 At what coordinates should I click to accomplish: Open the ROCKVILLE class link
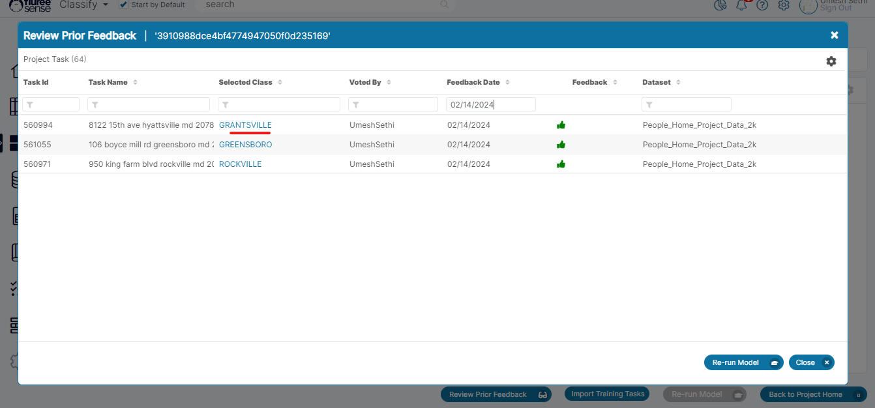click(x=240, y=164)
